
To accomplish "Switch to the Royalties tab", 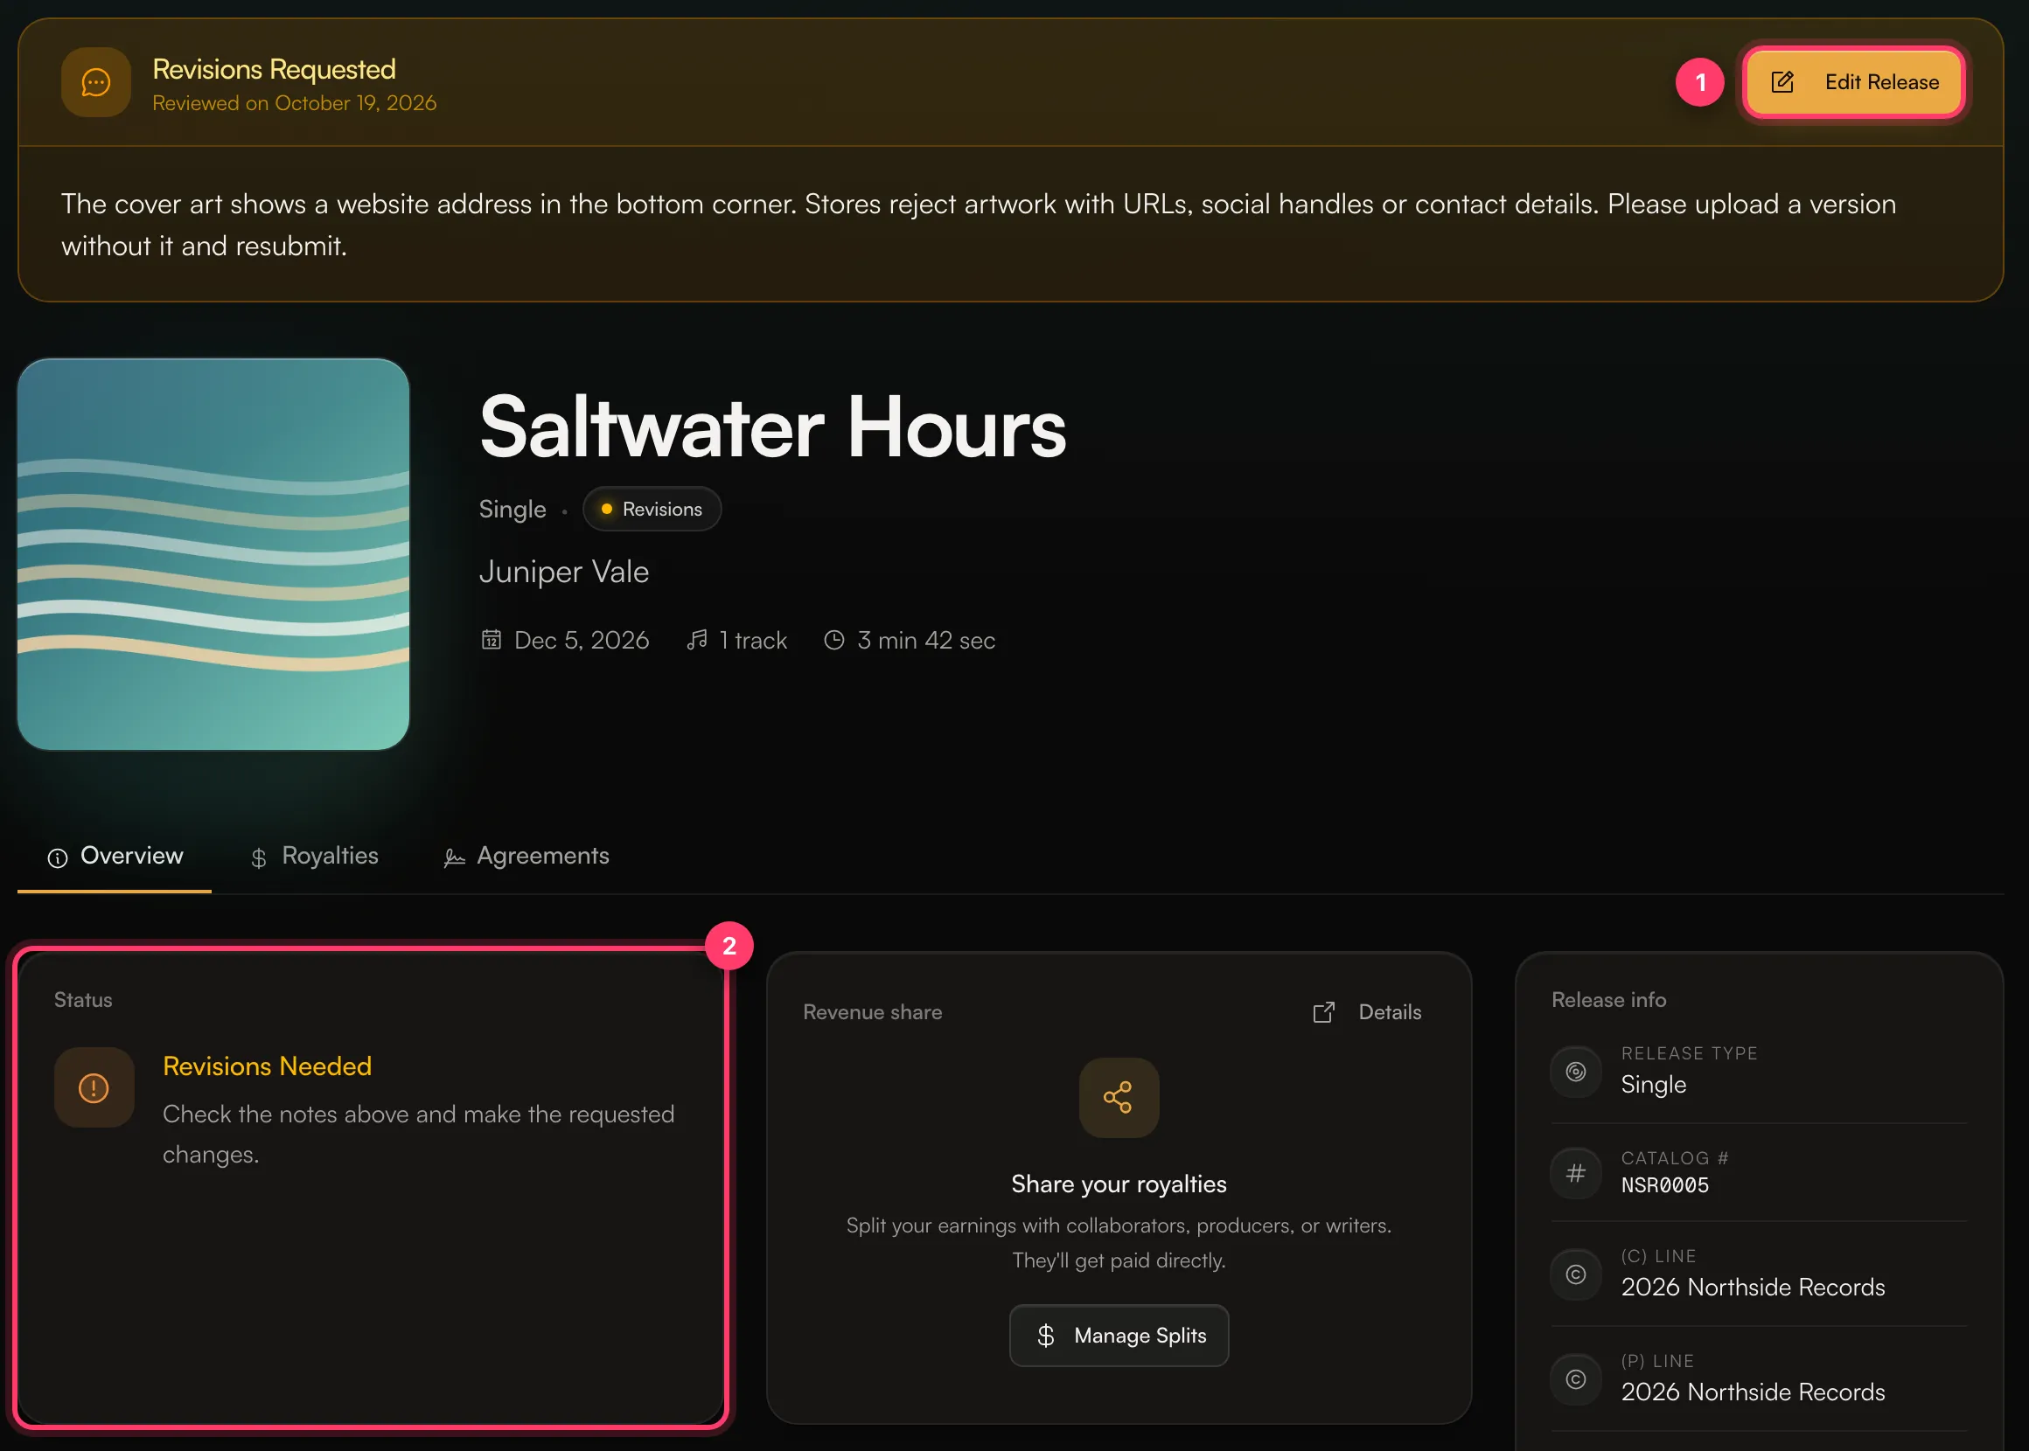I will pyautogui.click(x=314, y=856).
